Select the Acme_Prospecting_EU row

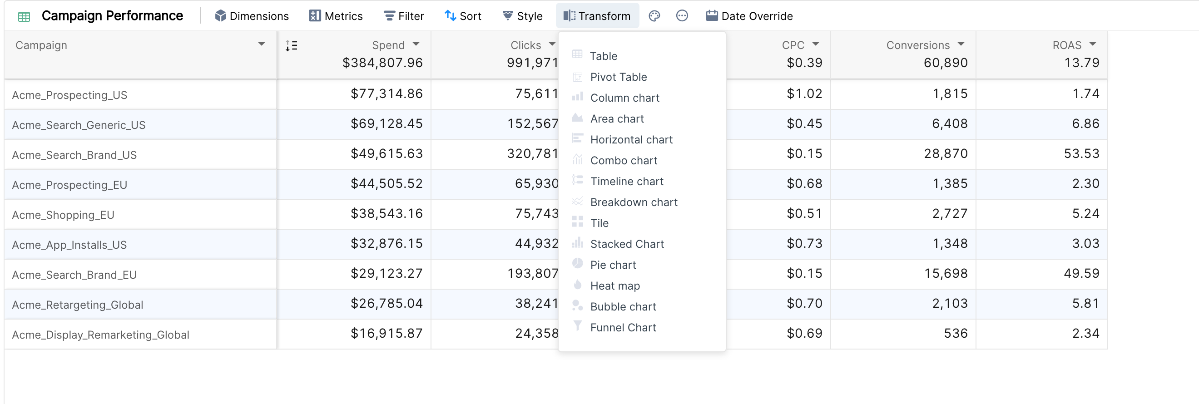[x=556, y=184]
